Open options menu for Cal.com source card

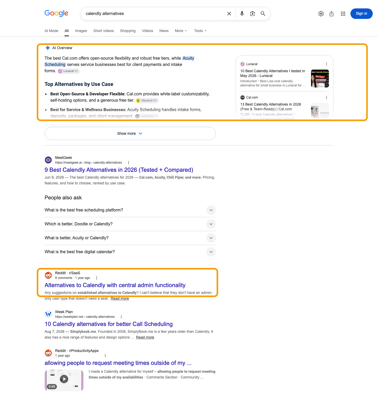click(327, 97)
